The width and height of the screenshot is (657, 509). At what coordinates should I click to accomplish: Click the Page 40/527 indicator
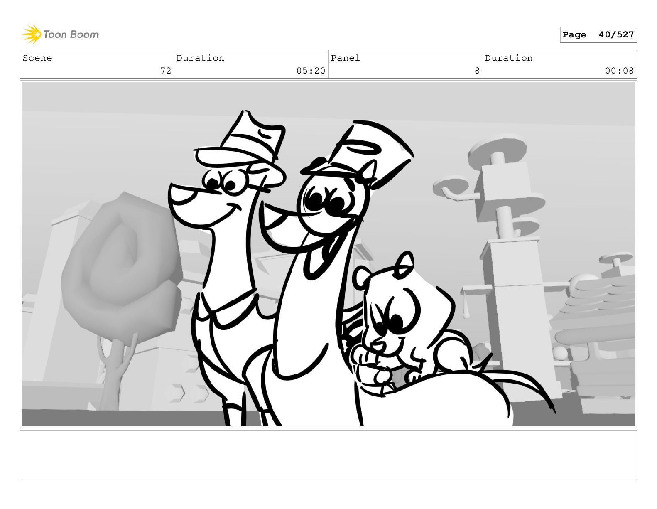598,35
